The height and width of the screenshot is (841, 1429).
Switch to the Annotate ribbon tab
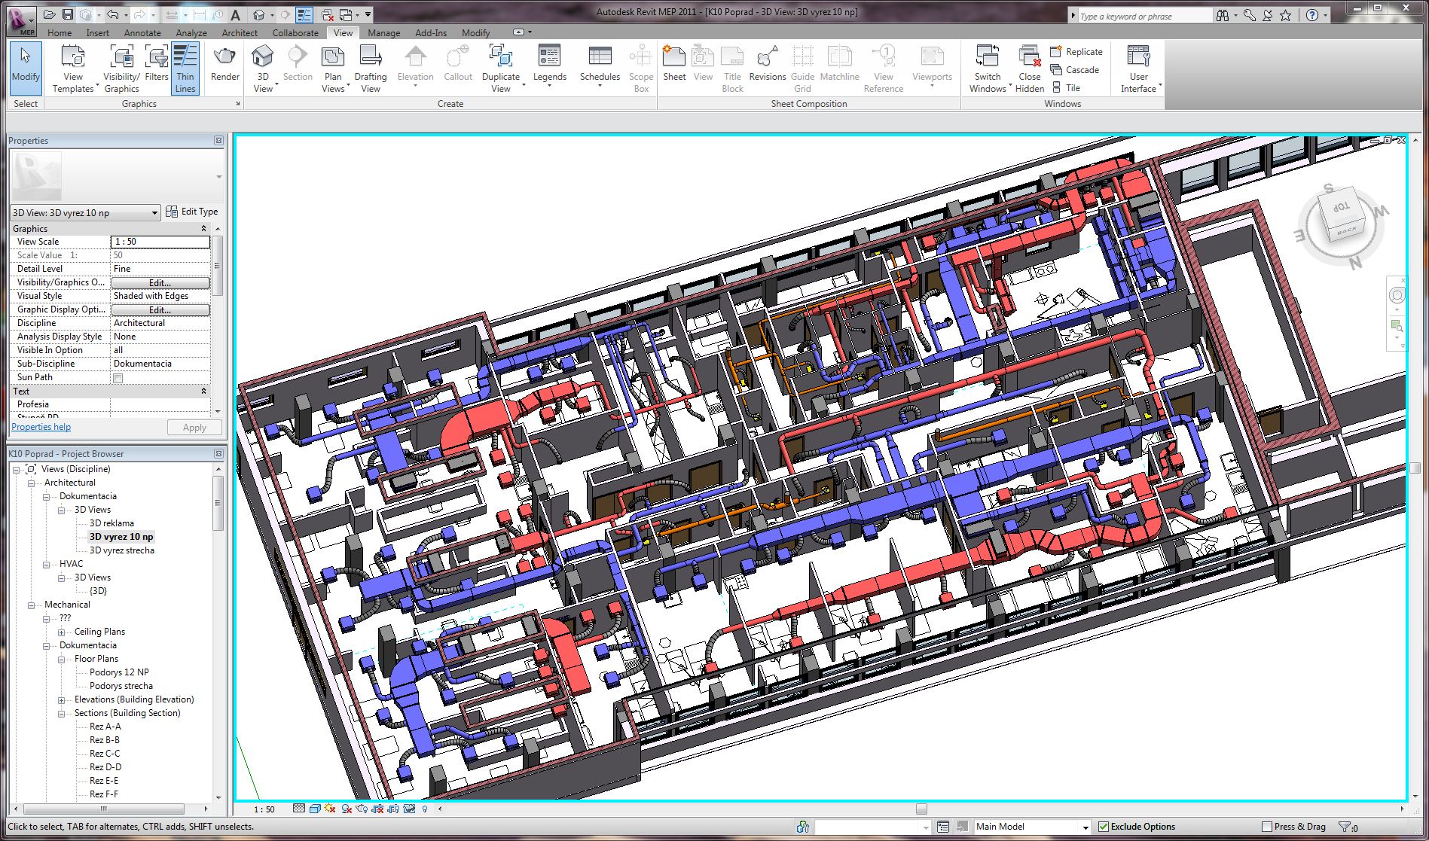tap(142, 33)
